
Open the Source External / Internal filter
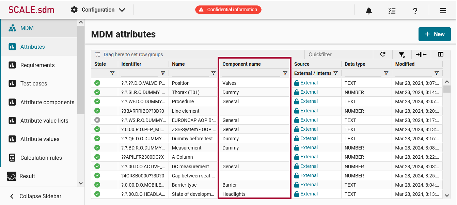[x=313, y=73]
